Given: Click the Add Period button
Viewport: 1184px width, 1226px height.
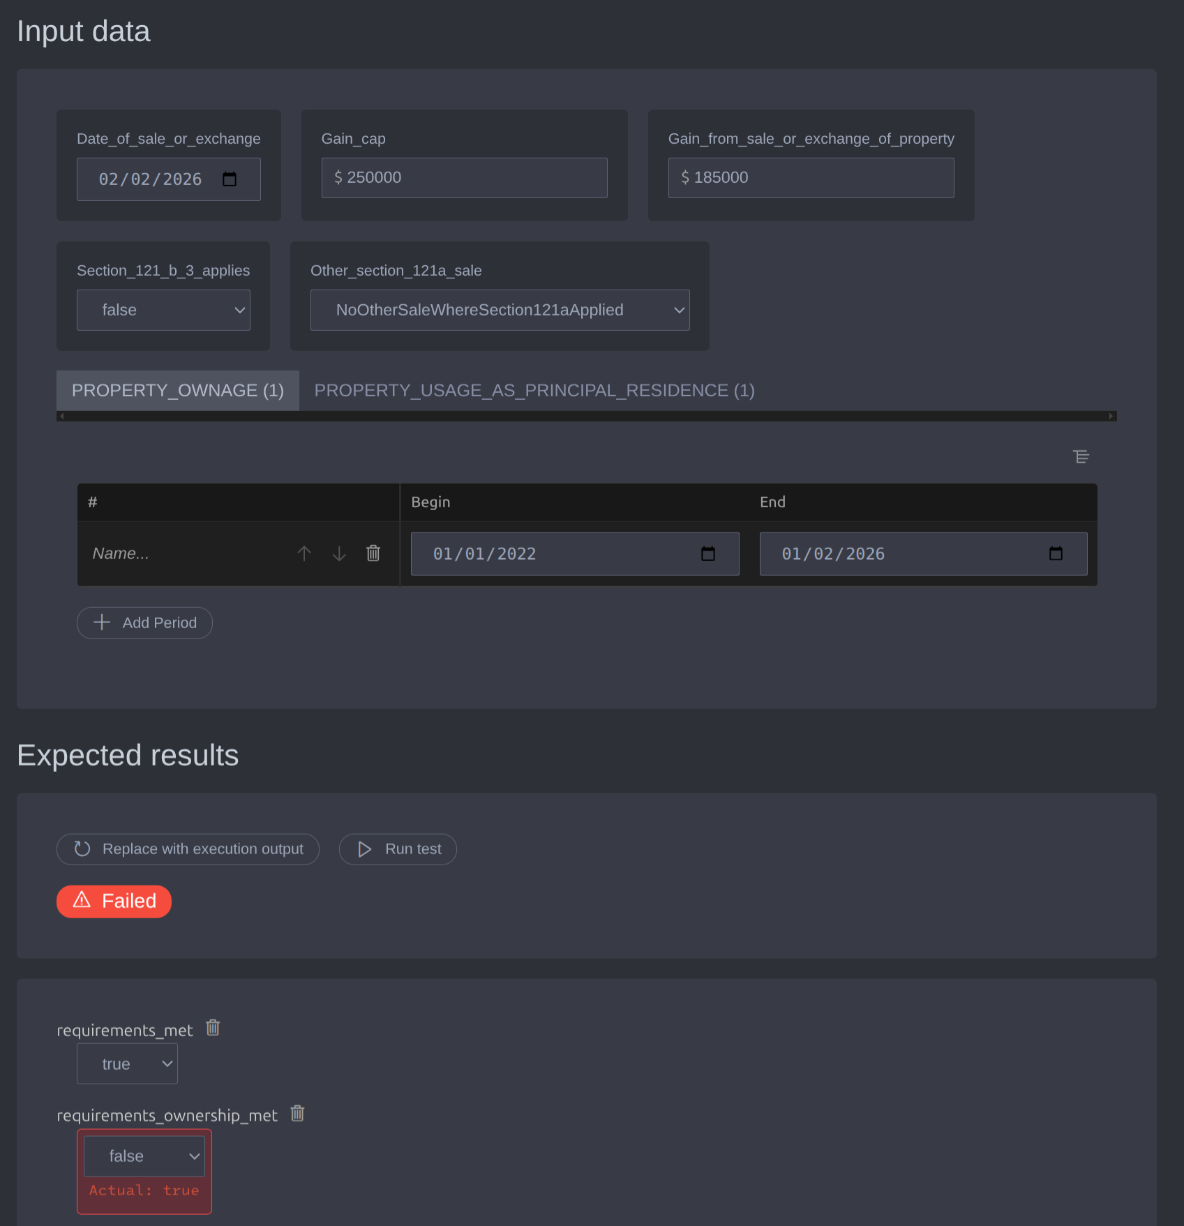Looking at the screenshot, I should (144, 623).
